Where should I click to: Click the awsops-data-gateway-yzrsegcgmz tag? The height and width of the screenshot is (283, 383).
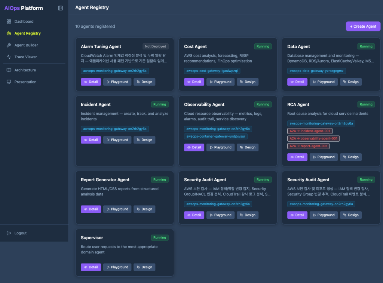(316, 71)
